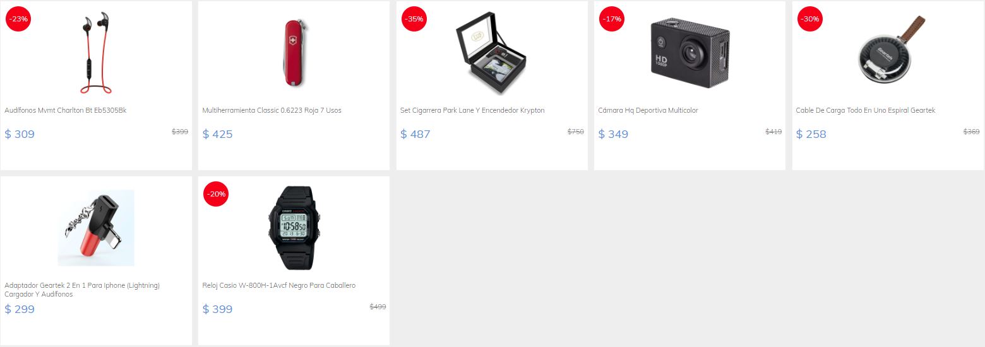The image size is (985, 347).
Task: Select the HD 1080P sports camera image
Action: [x=689, y=53]
